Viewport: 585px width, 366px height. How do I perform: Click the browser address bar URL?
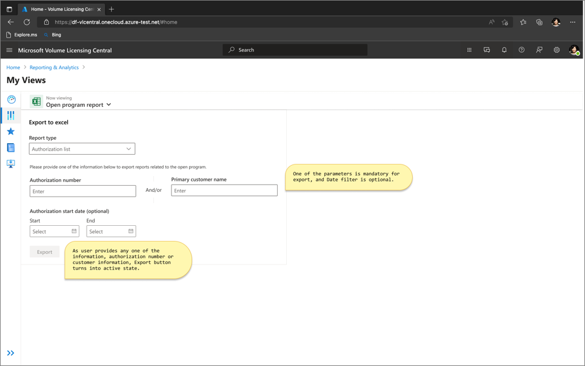(116, 22)
